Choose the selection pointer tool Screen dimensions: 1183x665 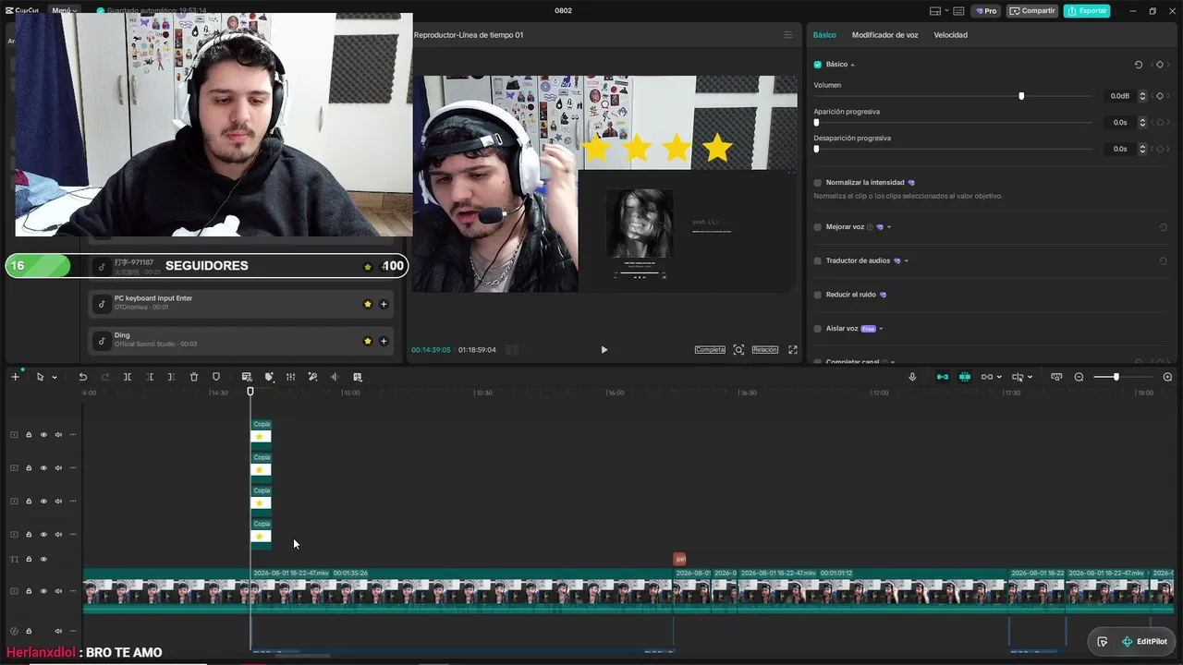click(x=40, y=377)
